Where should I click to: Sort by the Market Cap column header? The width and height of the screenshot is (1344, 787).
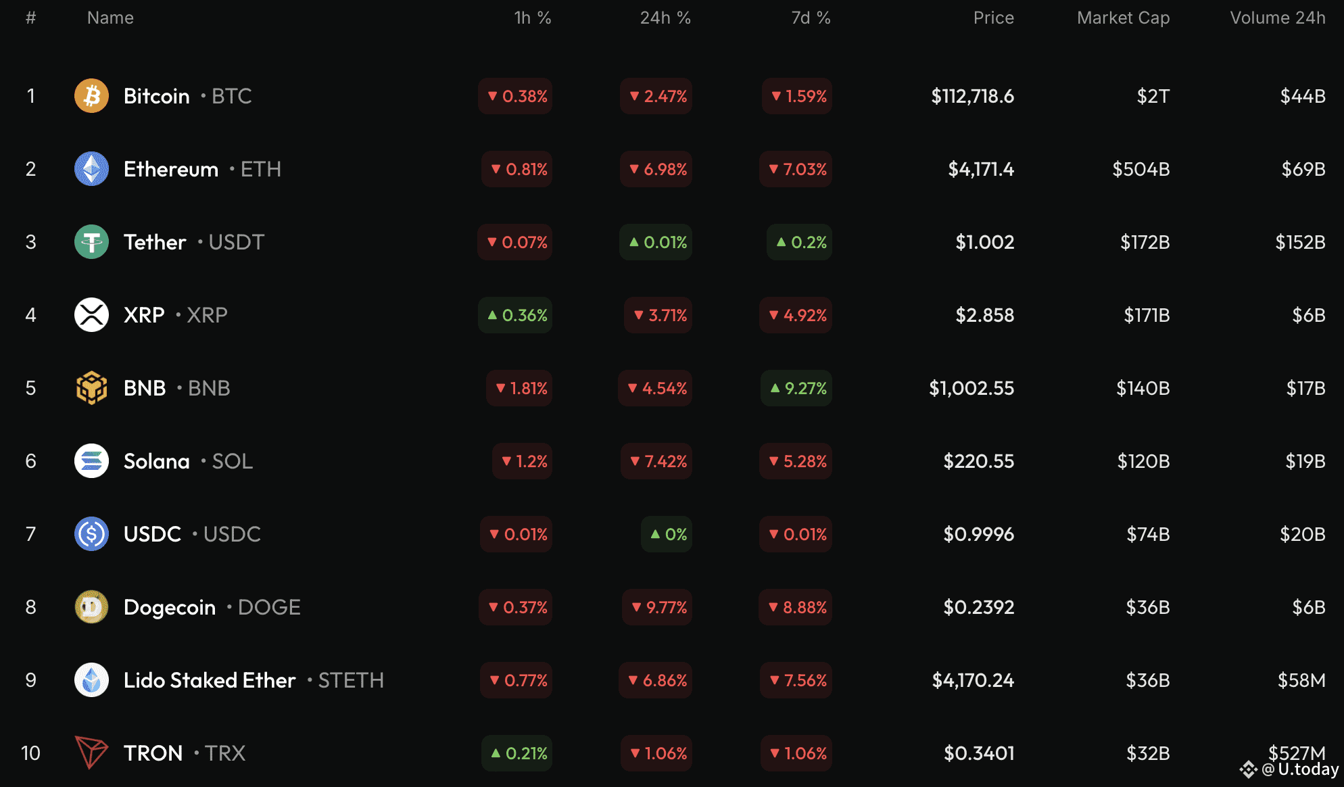point(1123,18)
